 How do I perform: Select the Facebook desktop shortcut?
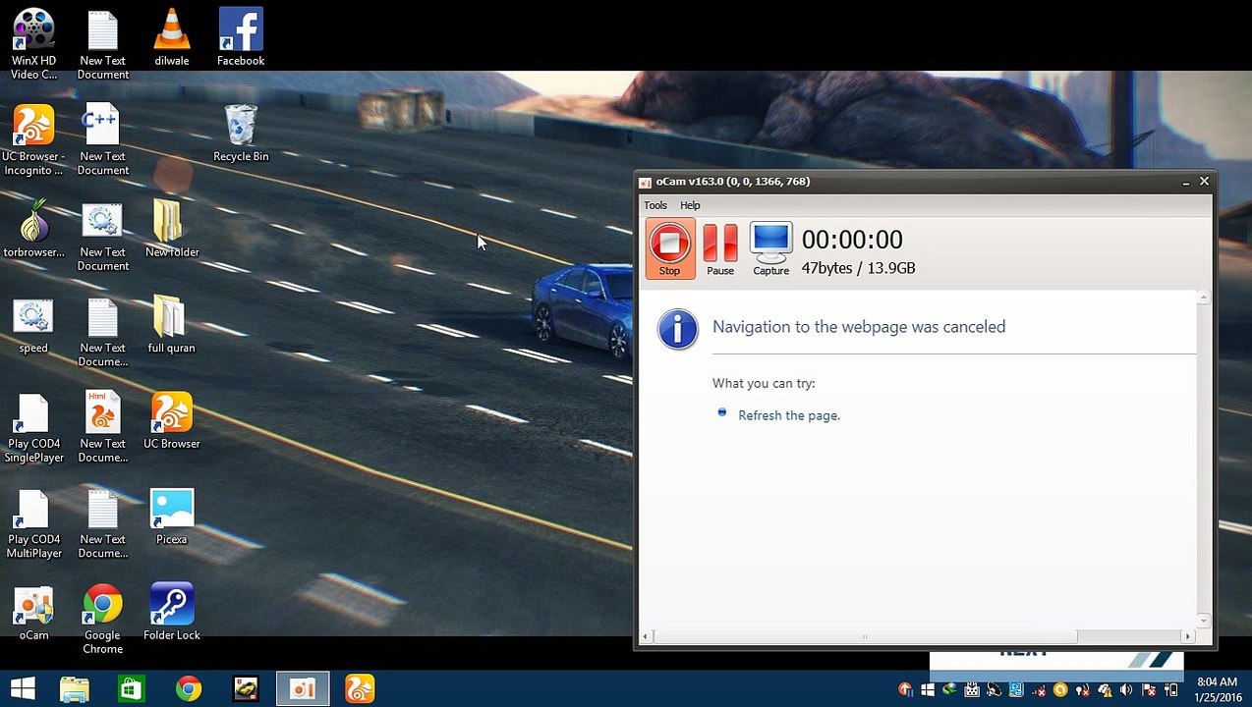[241, 37]
